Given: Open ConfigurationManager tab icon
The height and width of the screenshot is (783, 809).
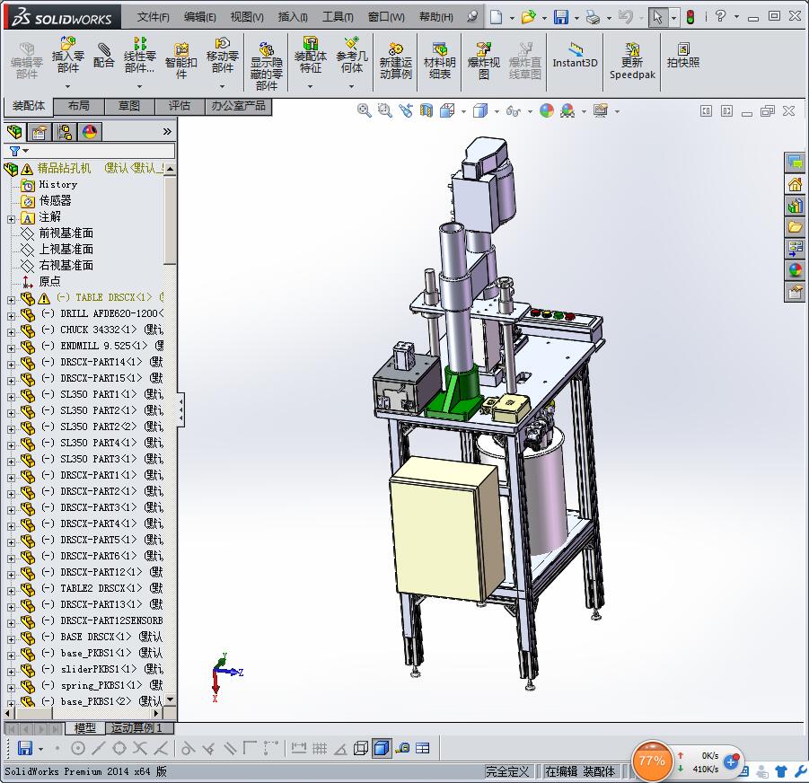Looking at the screenshot, I should tap(65, 132).
